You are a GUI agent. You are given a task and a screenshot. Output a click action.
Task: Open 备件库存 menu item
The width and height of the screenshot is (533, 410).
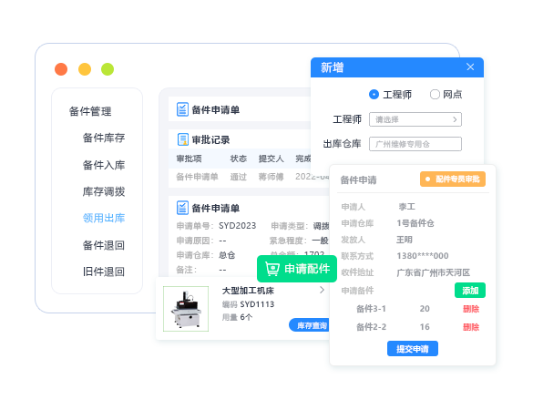(104, 138)
